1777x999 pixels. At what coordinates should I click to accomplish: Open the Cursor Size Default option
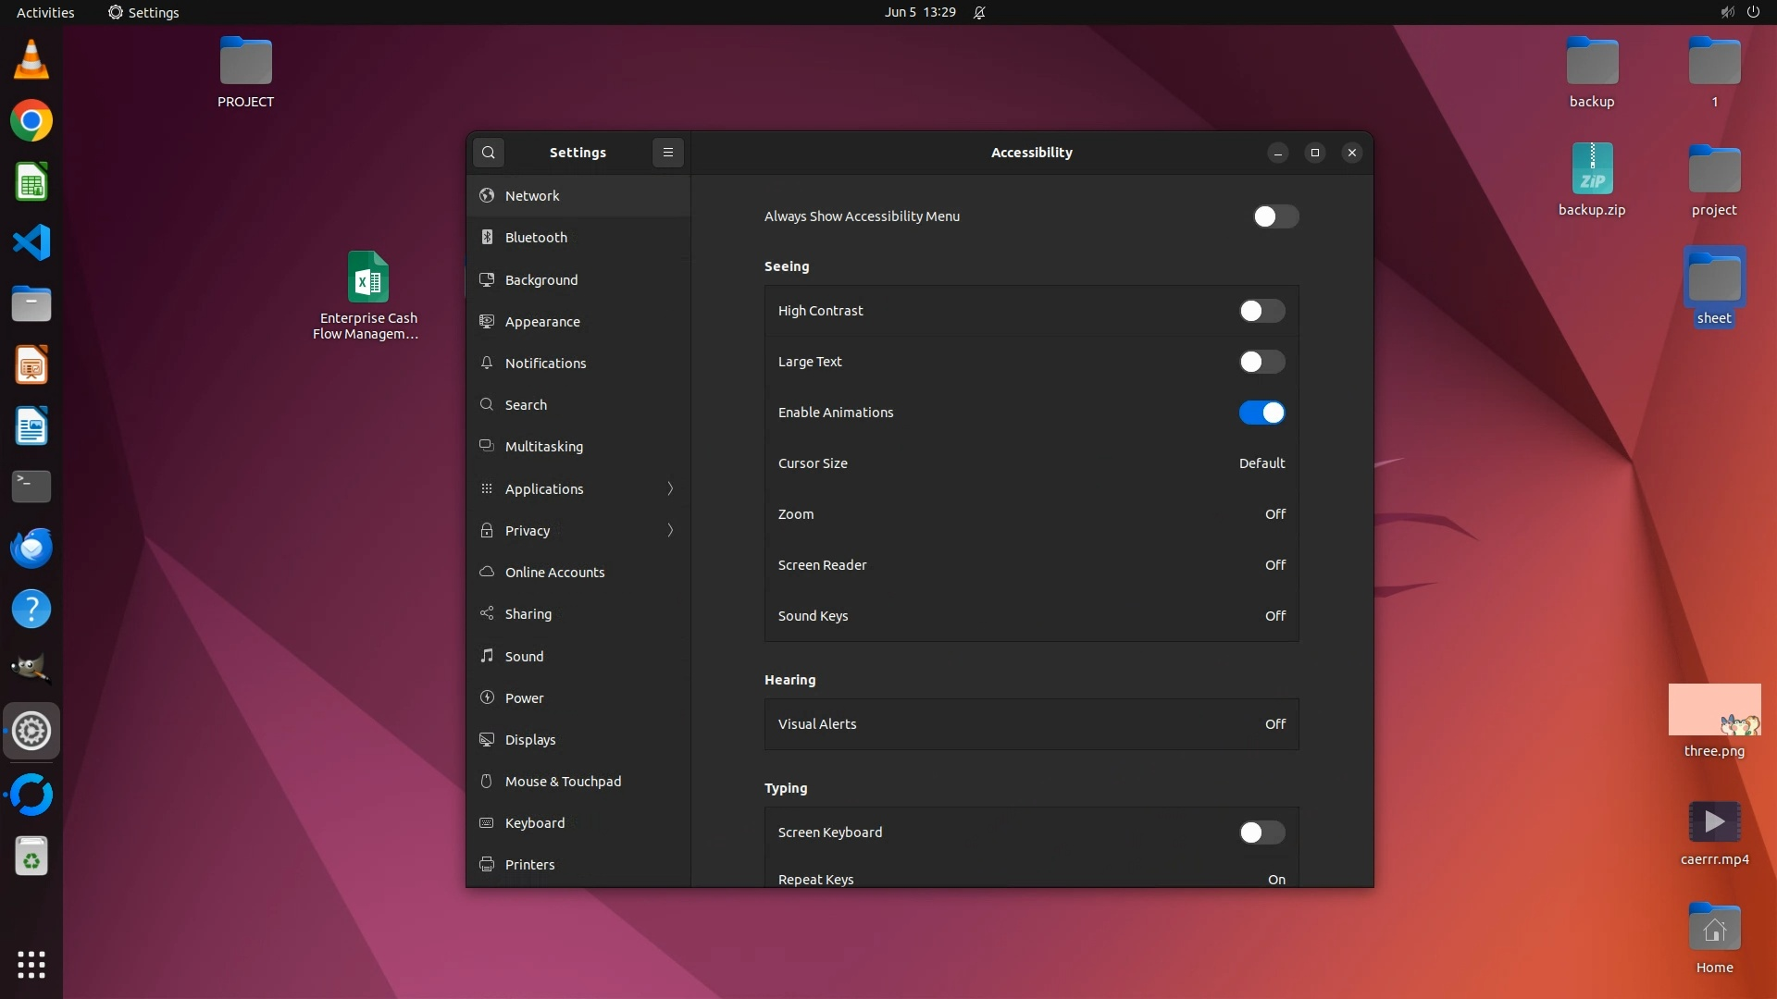(x=1261, y=463)
